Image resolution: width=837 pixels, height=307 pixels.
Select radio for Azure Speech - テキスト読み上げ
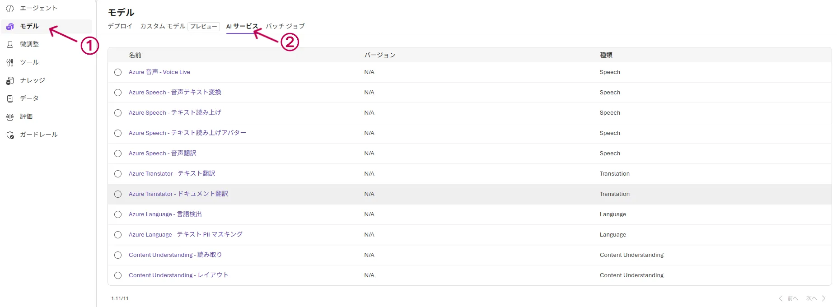coord(118,113)
